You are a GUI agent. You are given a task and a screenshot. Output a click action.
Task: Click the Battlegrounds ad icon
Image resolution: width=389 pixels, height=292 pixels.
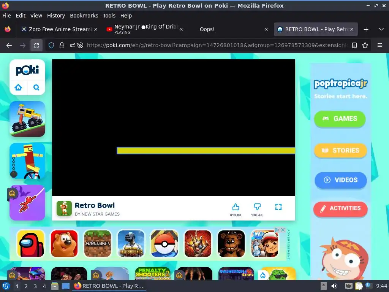(131, 244)
